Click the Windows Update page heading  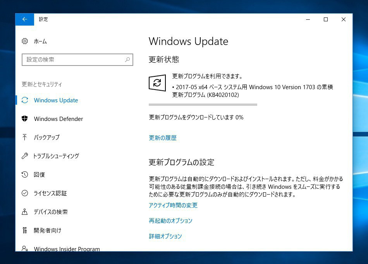point(189,41)
